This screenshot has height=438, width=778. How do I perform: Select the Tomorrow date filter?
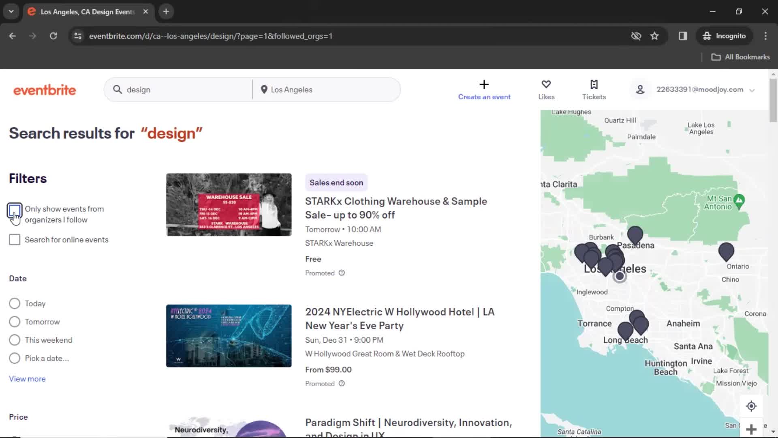(x=15, y=322)
